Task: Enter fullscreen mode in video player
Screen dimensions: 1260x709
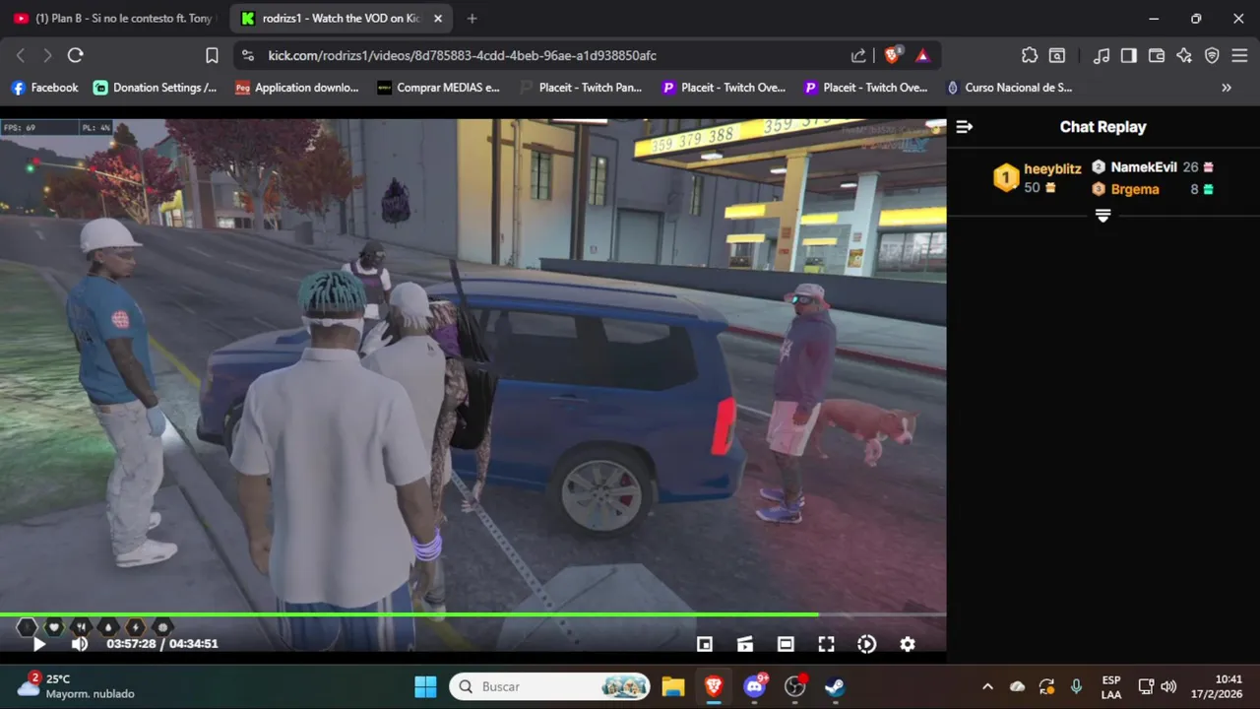Action: pyautogui.click(x=826, y=644)
